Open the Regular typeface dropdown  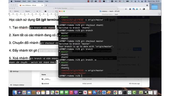[30, 11]
